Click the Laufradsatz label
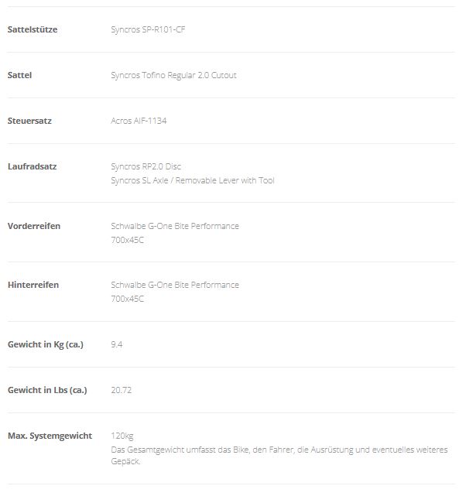This screenshot has width=459, height=496. tap(32, 166)
